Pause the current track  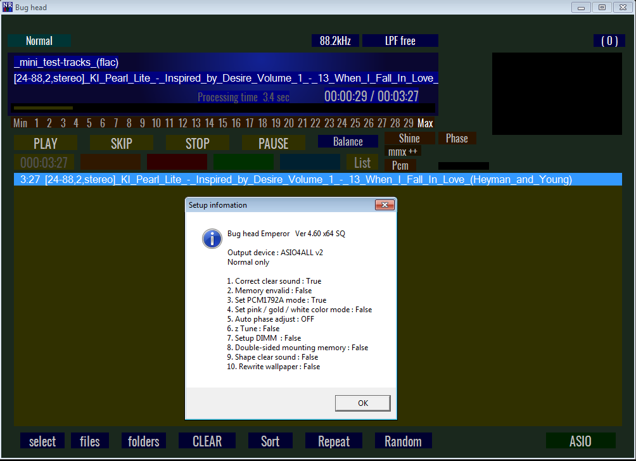click(x=274, y=143)
